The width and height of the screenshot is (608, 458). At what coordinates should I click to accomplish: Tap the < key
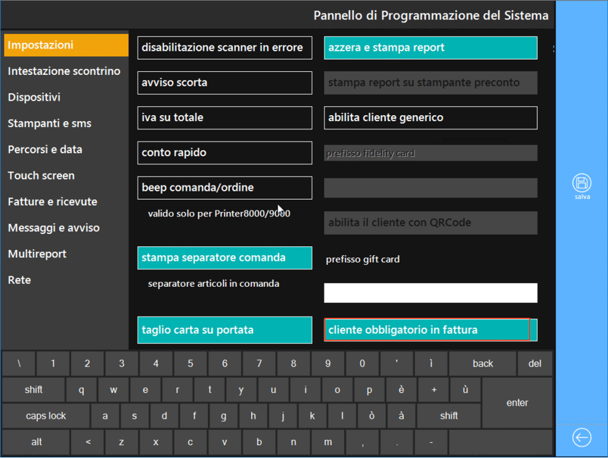coord(88,442)
